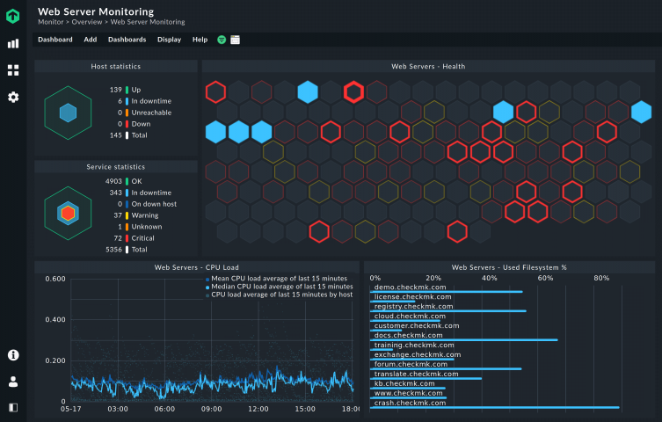Screen dimensions: 662x422
Task: Click the On down host service row
Action: (147, 204)
